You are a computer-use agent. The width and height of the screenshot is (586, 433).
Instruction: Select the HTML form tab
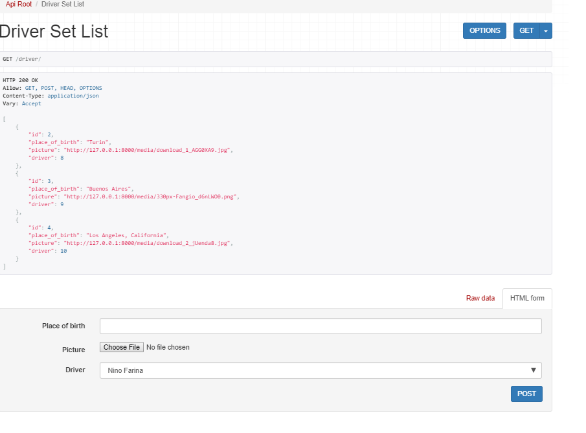527,298
